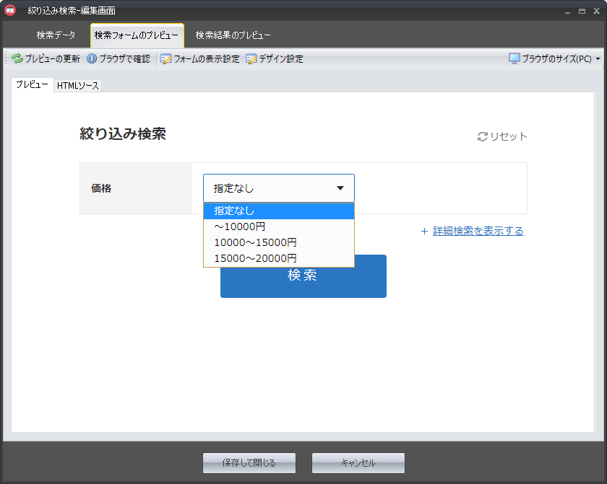Collapse the price dropdown arrow
607x484 pixels.
pos(340,189)
